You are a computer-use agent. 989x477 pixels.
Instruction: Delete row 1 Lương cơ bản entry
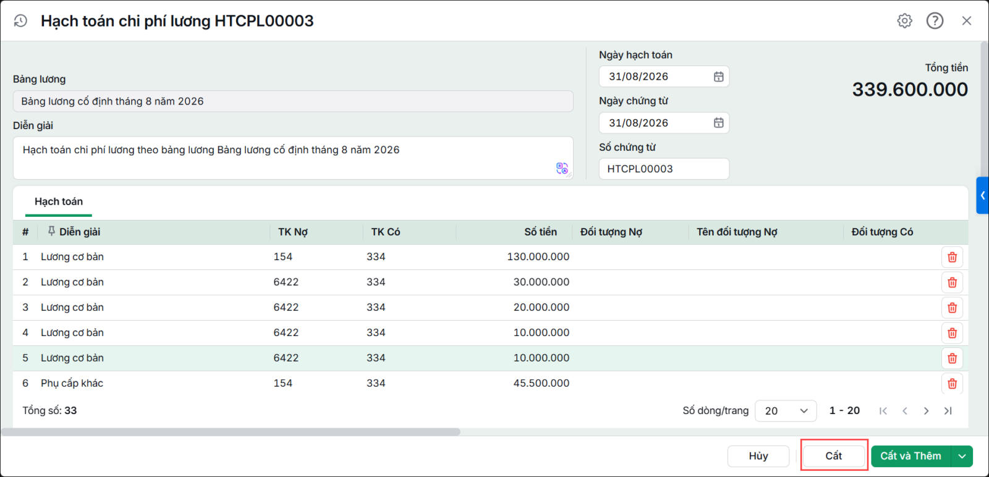(x=952, y=257)
